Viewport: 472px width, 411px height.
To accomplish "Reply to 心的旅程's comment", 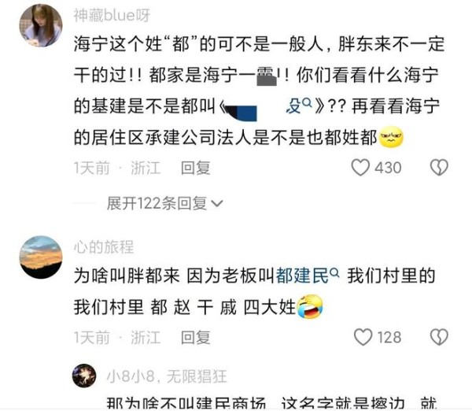I will 195,337.
